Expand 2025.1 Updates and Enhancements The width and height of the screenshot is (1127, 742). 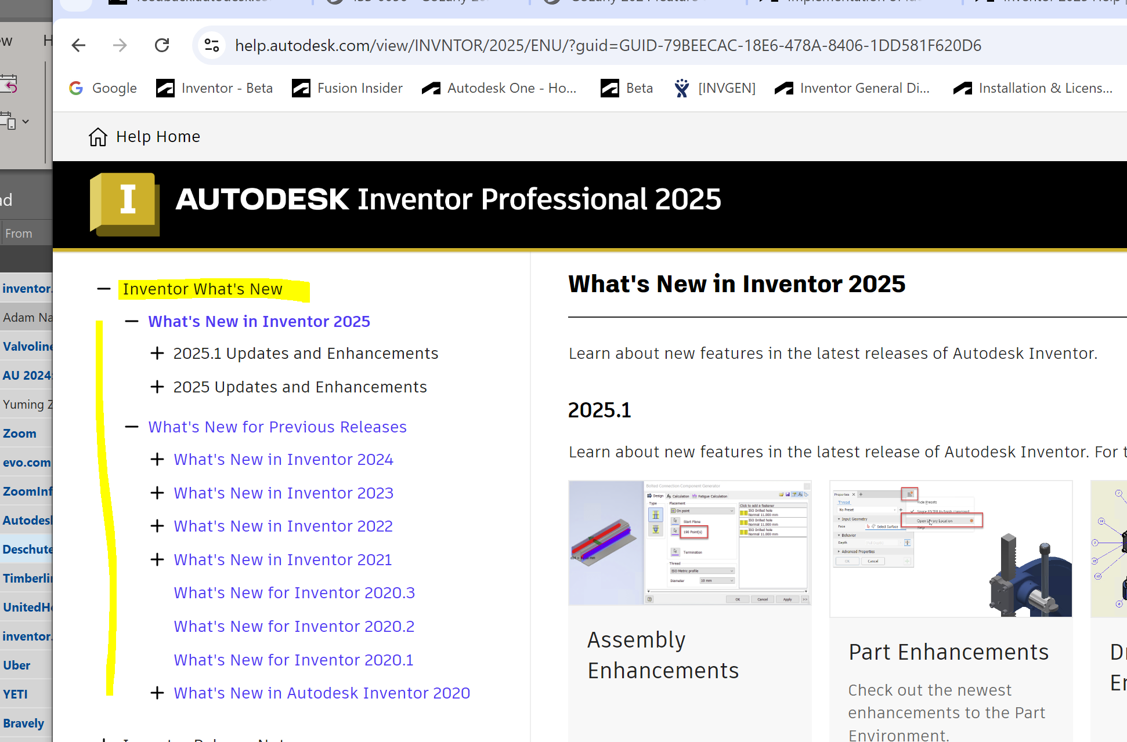click(x=157, y=353)
